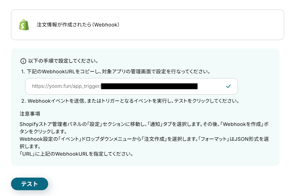Click the 以下の手順で設定してください instruction heading
This screenshot has height=196, width=289.
coord(63,61)
